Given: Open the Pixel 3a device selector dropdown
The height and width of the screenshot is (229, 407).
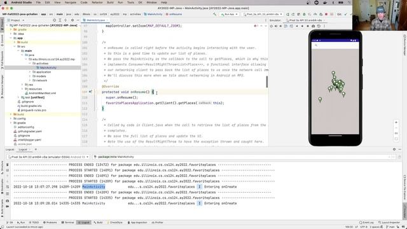Looking at the screenshot, I should 262,14.
